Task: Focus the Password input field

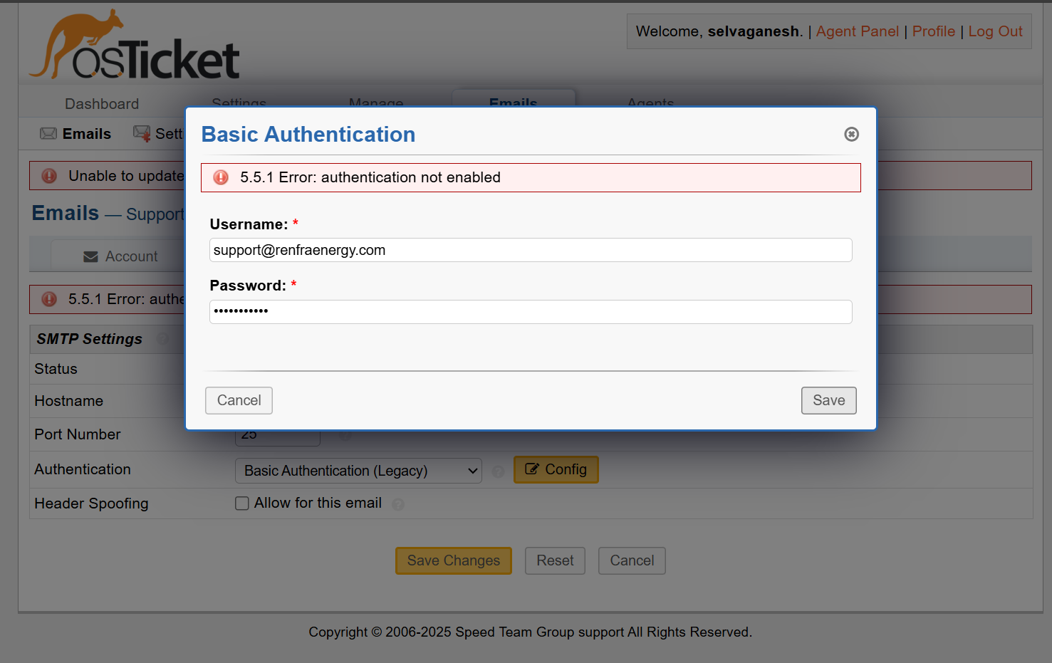Action: [531, 312]
